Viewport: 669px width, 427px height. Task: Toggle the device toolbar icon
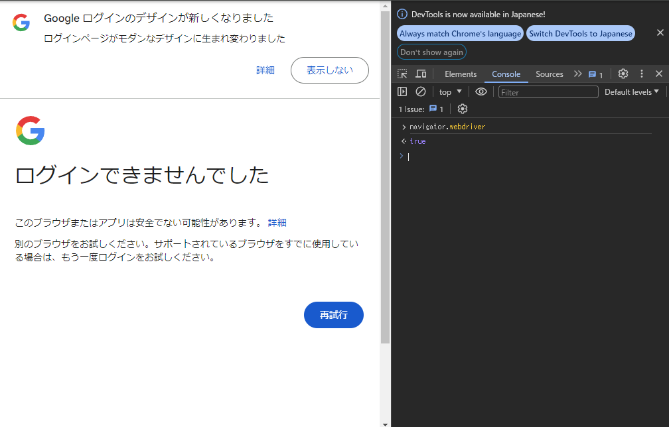(x=421, y=74)
